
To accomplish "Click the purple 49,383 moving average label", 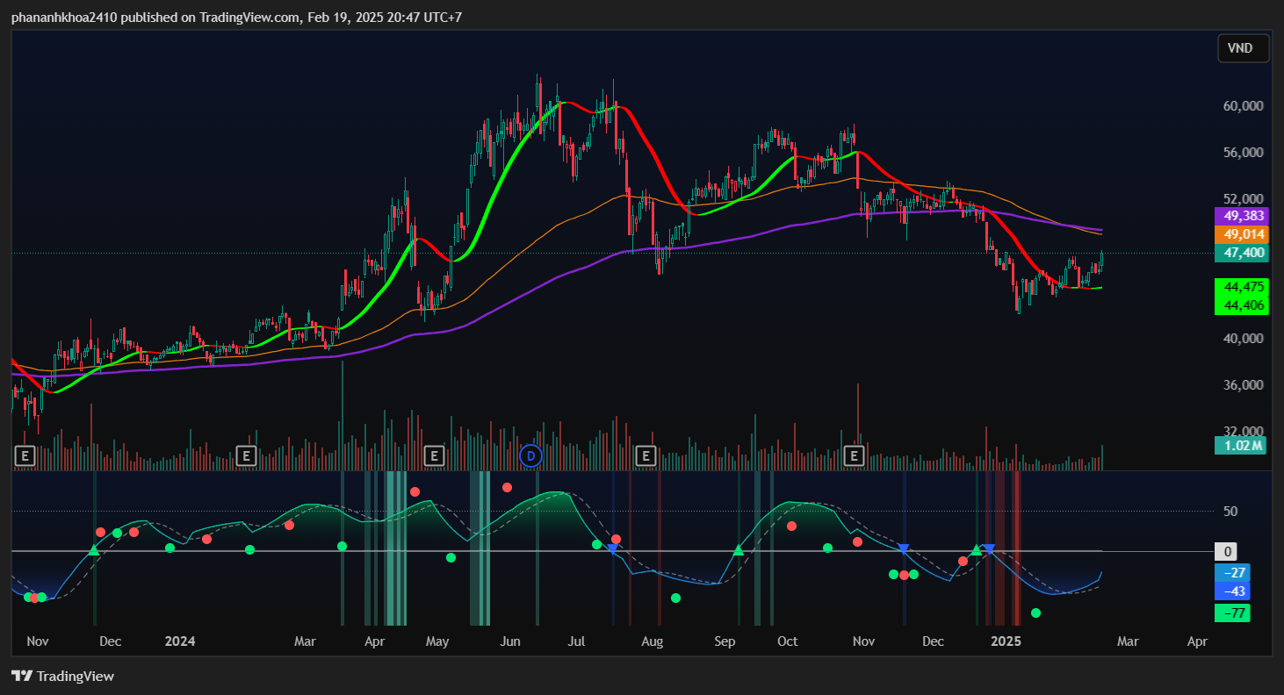I will (x=1243, y=216).
